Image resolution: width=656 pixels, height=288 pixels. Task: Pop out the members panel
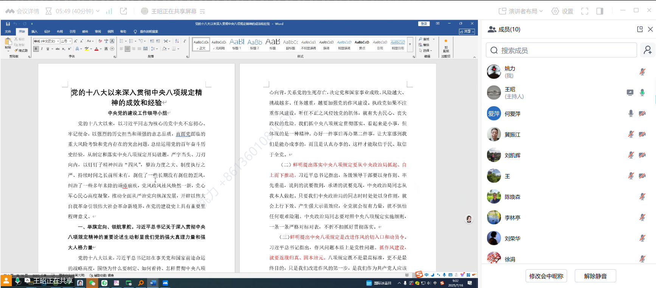tap(640, 29)
